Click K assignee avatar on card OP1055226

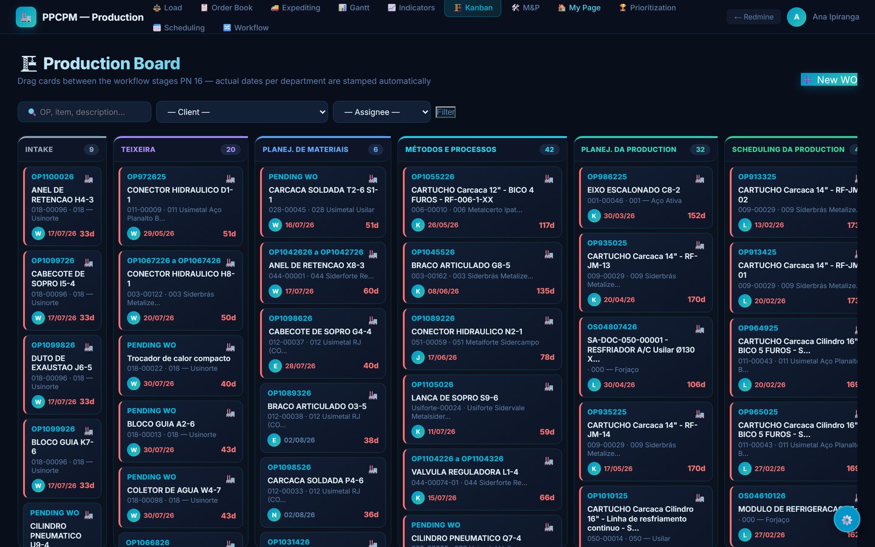[x=418, y=225]
